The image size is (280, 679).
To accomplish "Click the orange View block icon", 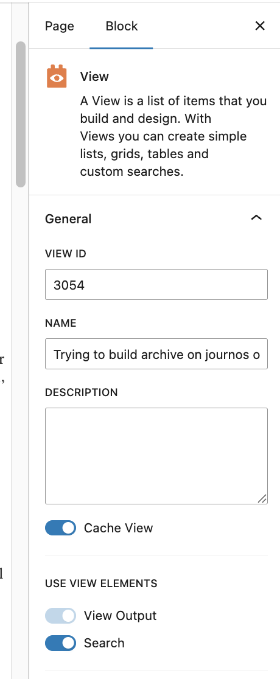I will 57,77.
